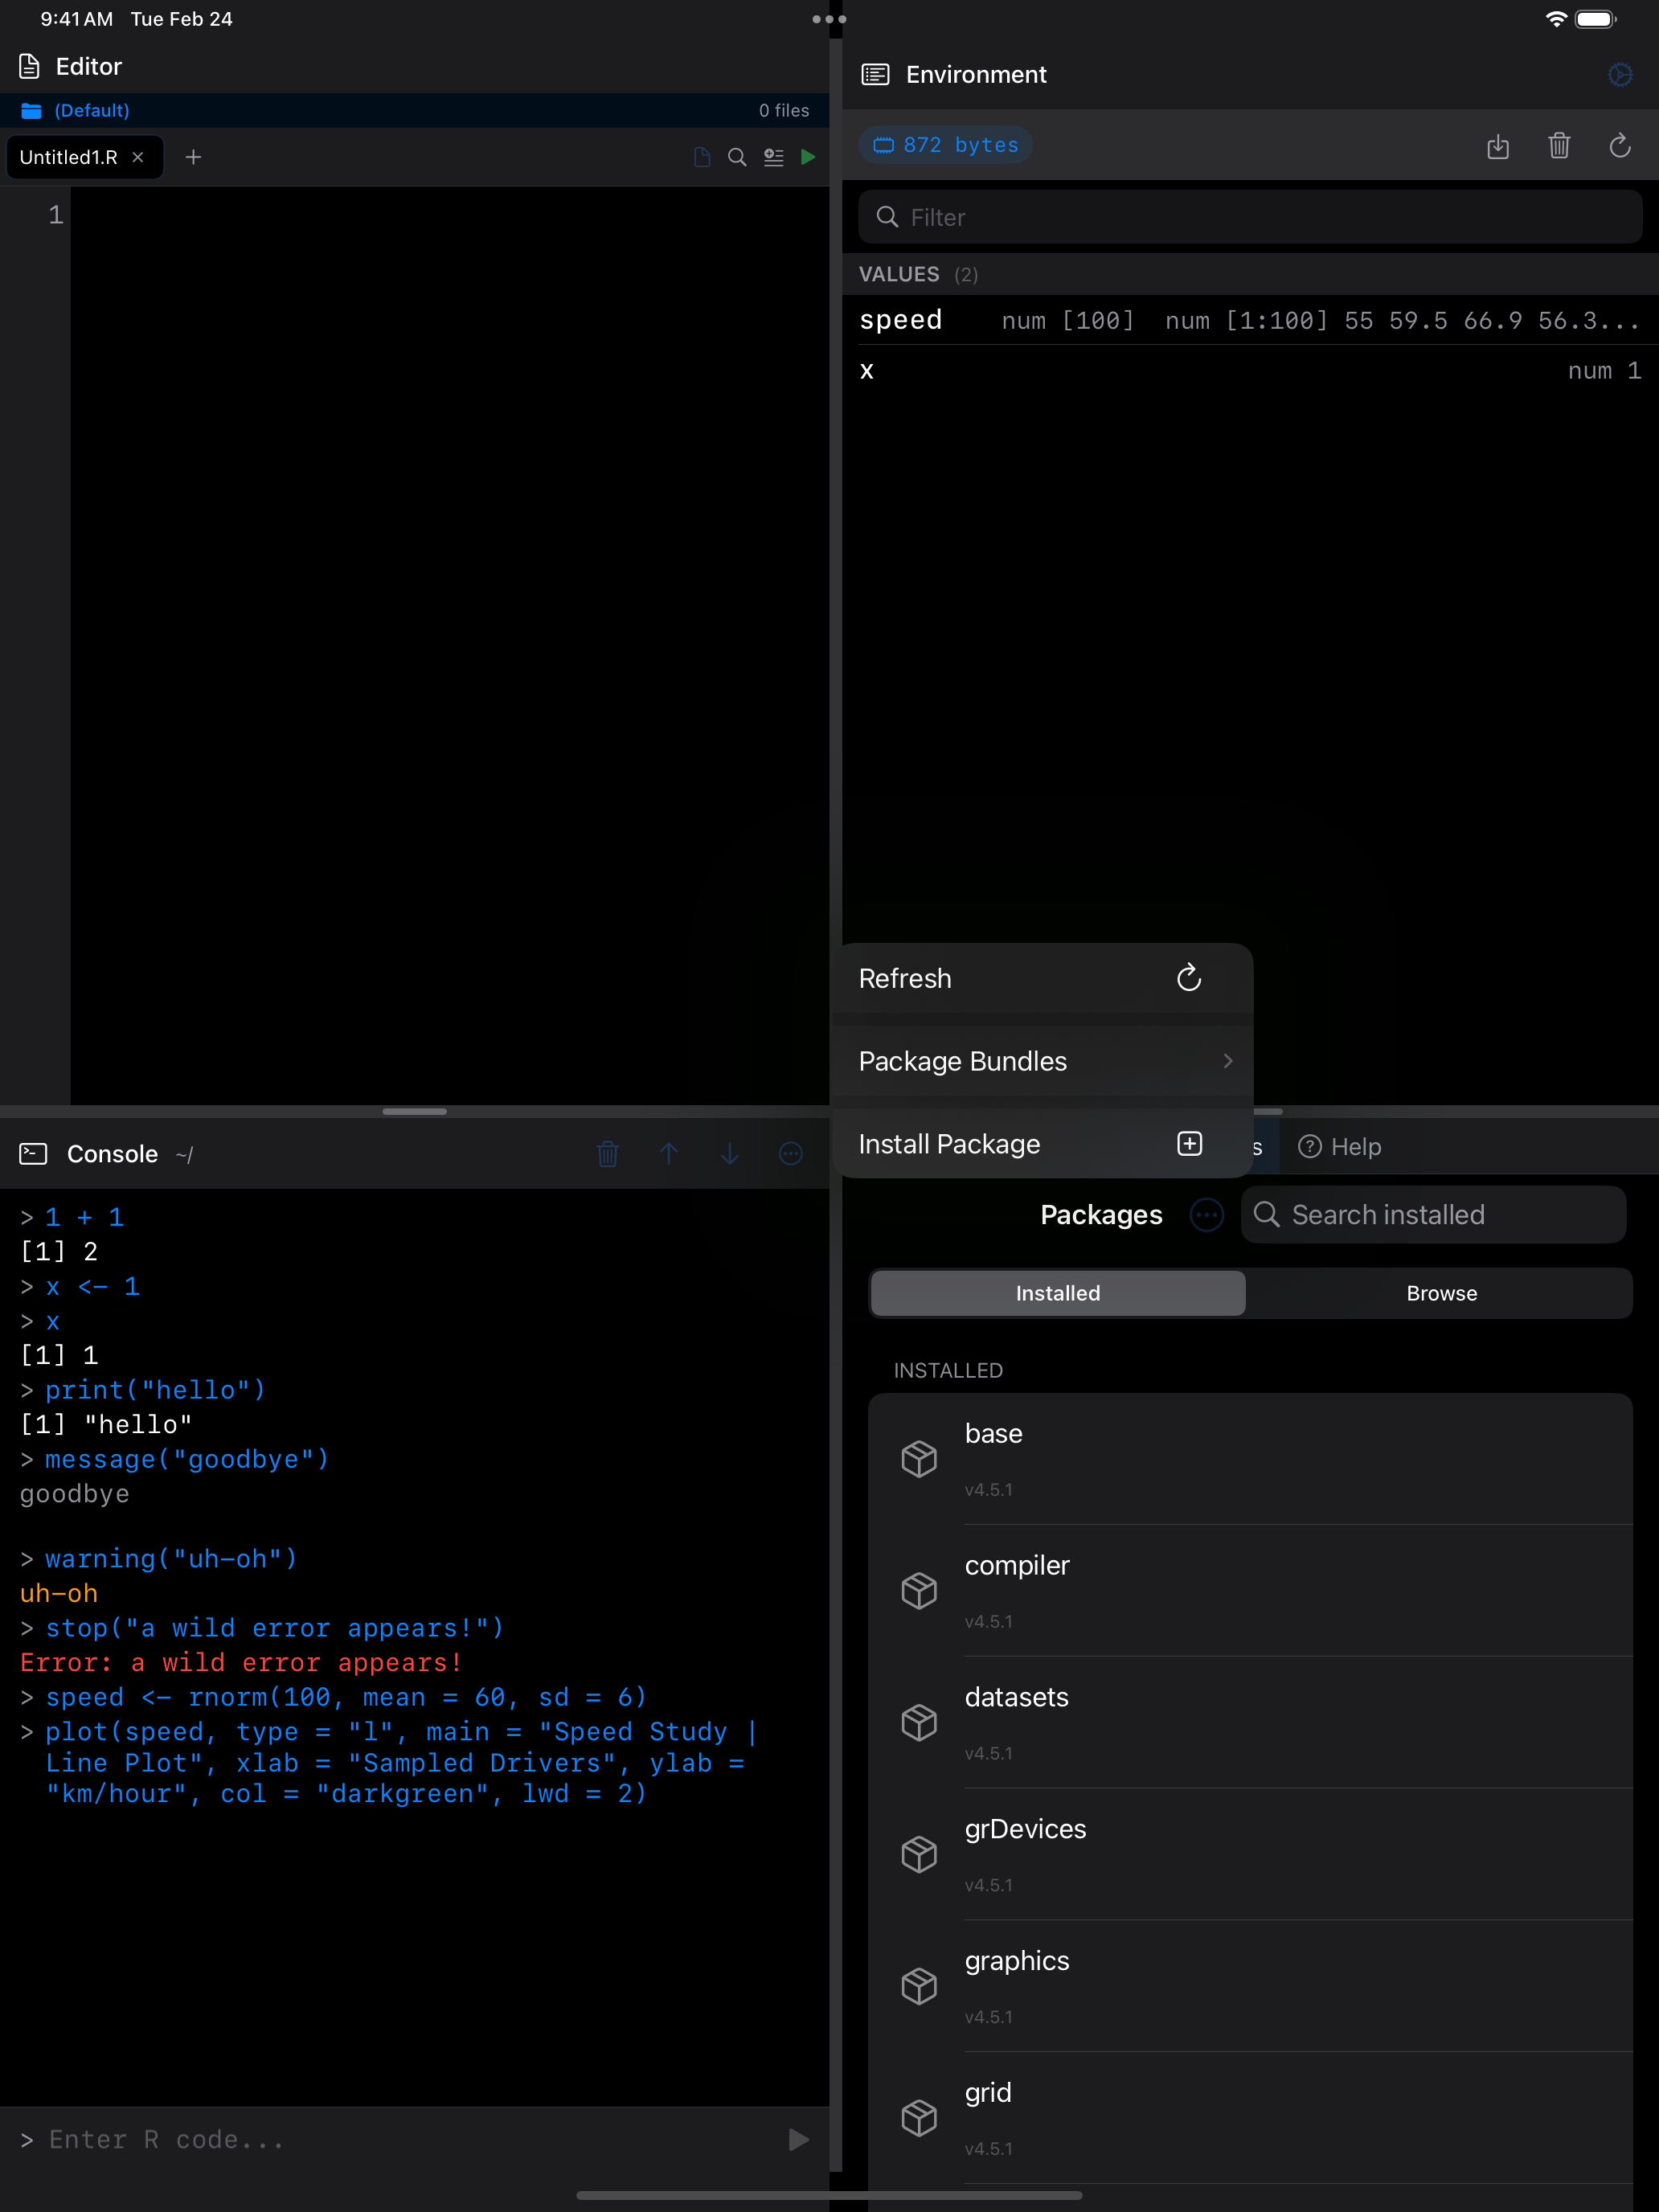The image size is (1659, 2212).
Task: Switch to the Browse packages view
Action: (x=1441, y=1292)
